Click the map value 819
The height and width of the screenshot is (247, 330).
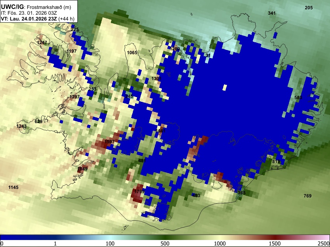pos(276,161)
